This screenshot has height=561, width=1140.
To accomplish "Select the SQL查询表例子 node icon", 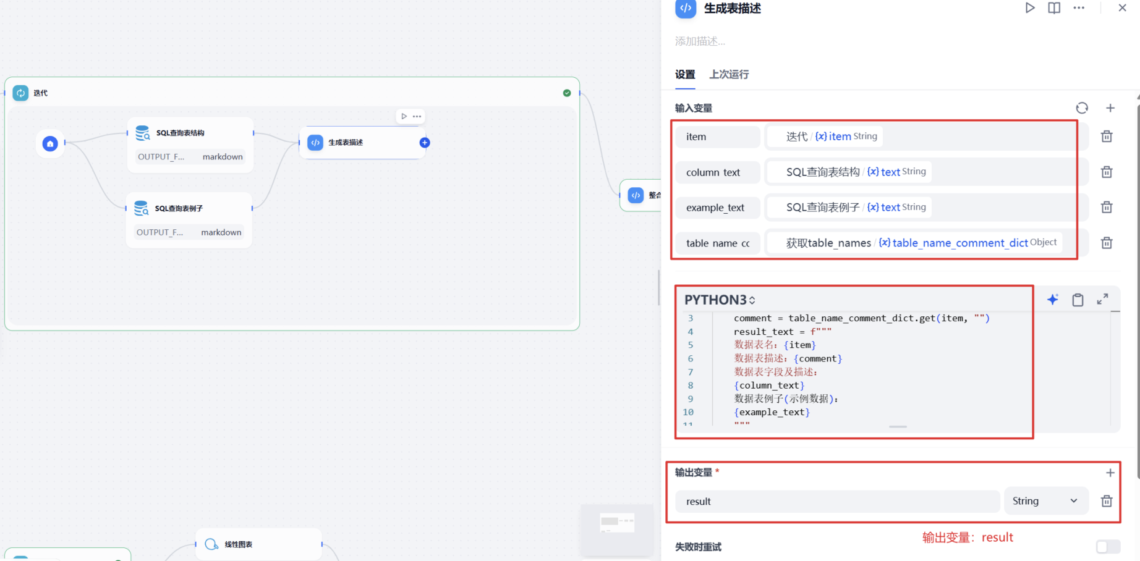I will tap(142, 208).
